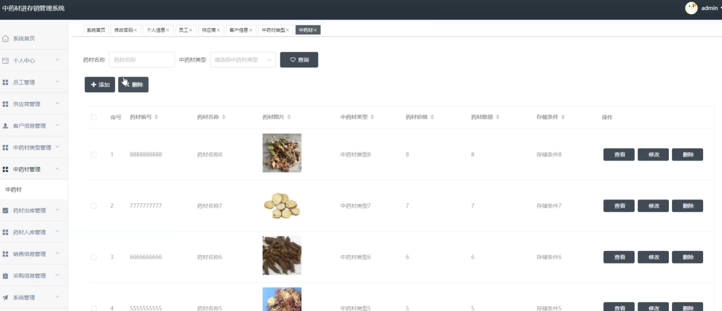Open the 中药材类型 filter dropdown
This screenshot has width=722, height=311.
point(243,60)
